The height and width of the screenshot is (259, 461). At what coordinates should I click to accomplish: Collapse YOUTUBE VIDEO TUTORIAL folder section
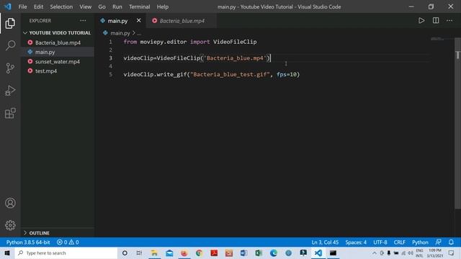click(58, 33)
